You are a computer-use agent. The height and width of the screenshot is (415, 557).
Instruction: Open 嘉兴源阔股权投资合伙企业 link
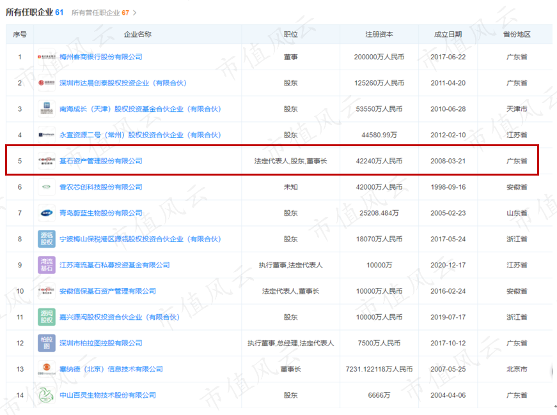coord(120,317)
